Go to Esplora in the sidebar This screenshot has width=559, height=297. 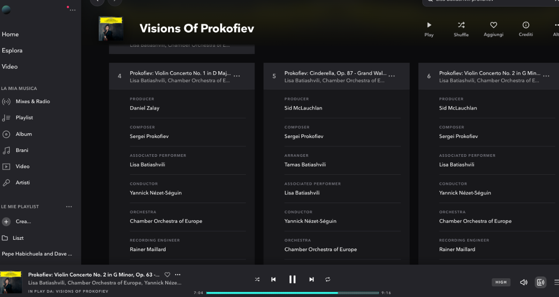click(12, 50)
